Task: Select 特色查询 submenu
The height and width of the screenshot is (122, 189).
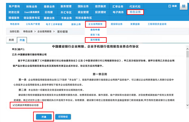Action: click(x=14, y=24)
